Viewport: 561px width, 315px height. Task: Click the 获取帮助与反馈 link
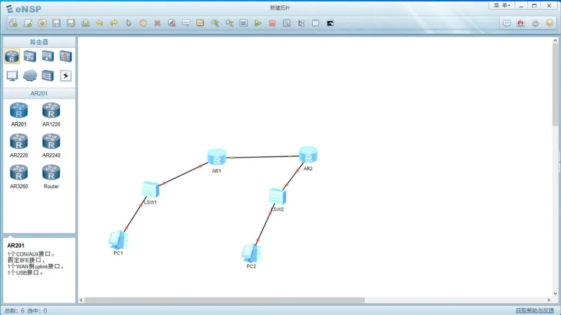(x=535, y=311)
